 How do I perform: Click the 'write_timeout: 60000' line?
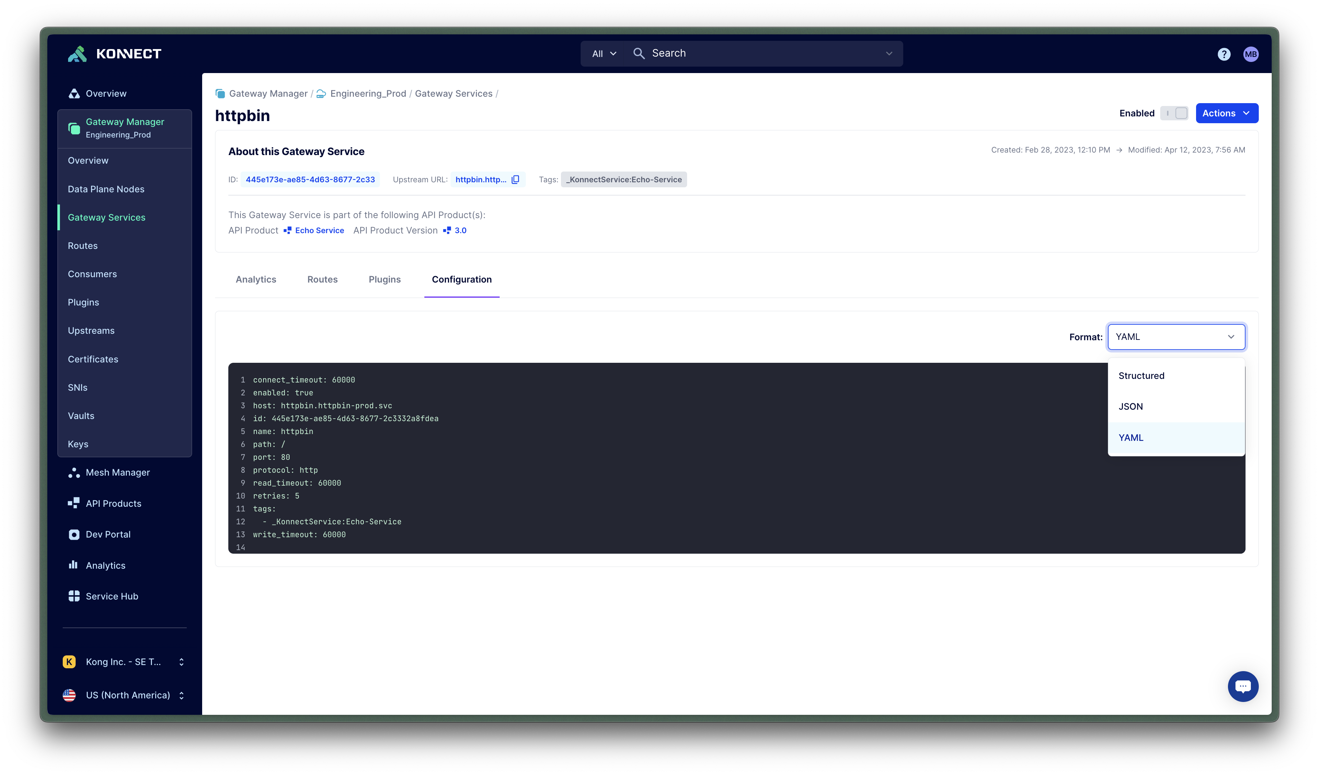click(299, 534)
